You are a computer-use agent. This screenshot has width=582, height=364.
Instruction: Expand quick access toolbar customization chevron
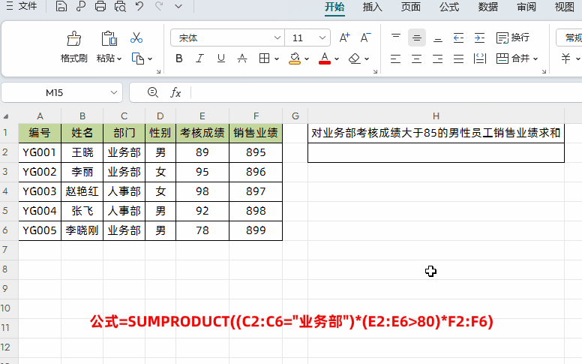[x=178, y=6]
